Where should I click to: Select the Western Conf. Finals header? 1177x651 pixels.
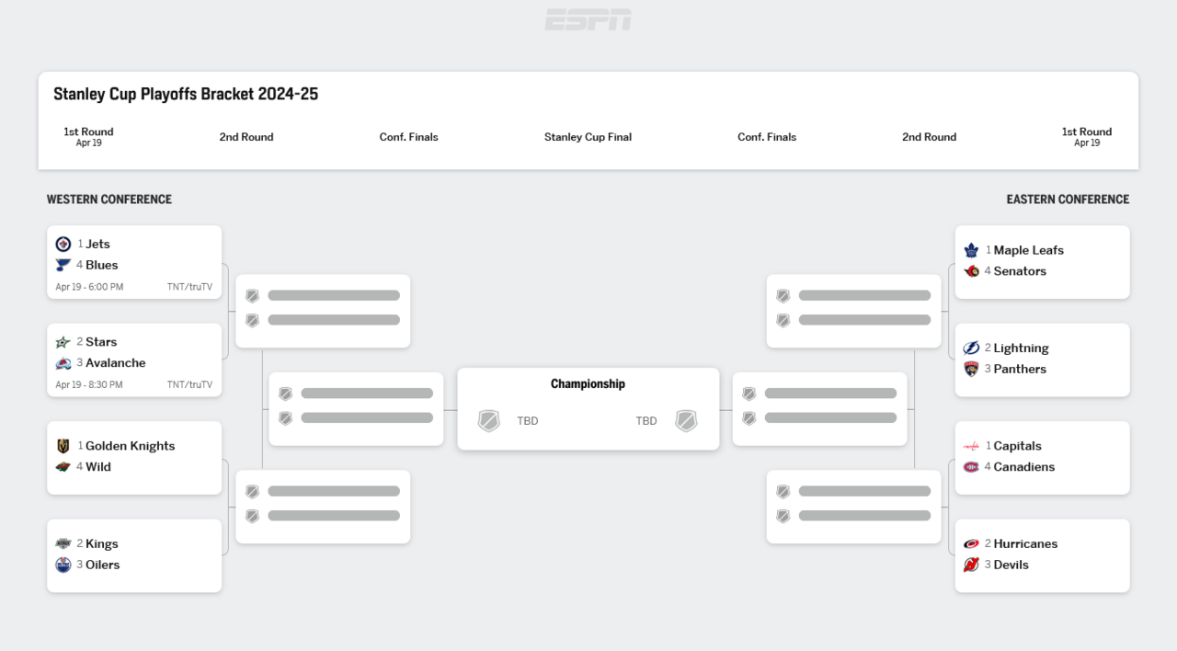click(x=408, y=137)
